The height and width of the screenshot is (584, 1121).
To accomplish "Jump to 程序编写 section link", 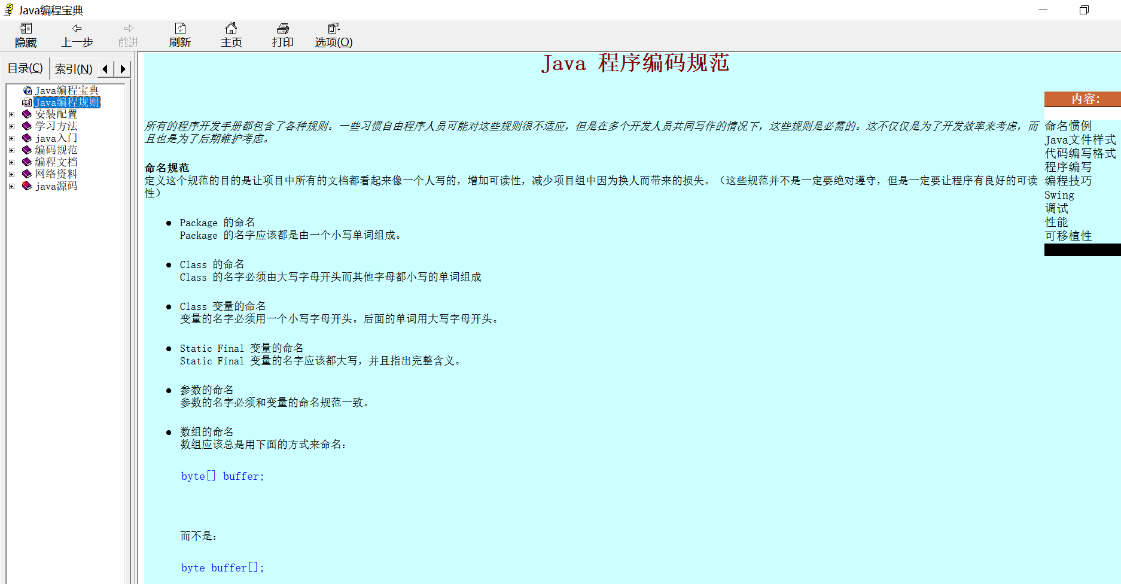I will pyautogui.click(x=1068, y=168).
